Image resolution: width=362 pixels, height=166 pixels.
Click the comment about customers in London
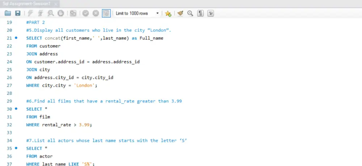[x=98, y=30]
